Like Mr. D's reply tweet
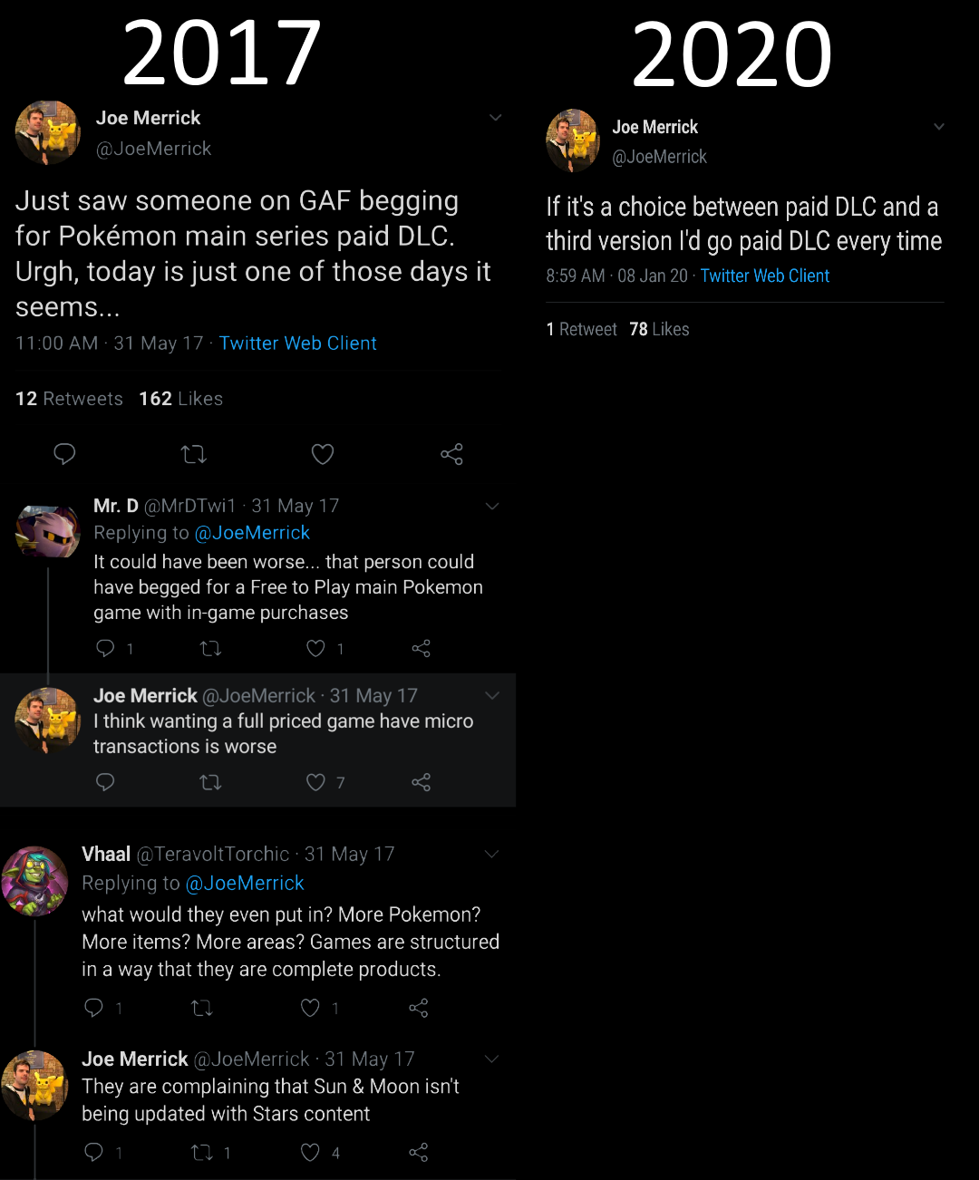Viewport: 979px width, 1180px height. (x=315, y=648)
